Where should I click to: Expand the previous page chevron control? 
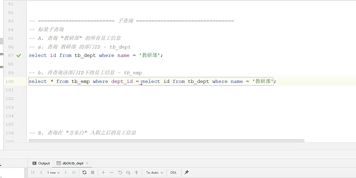click(41, 172)
